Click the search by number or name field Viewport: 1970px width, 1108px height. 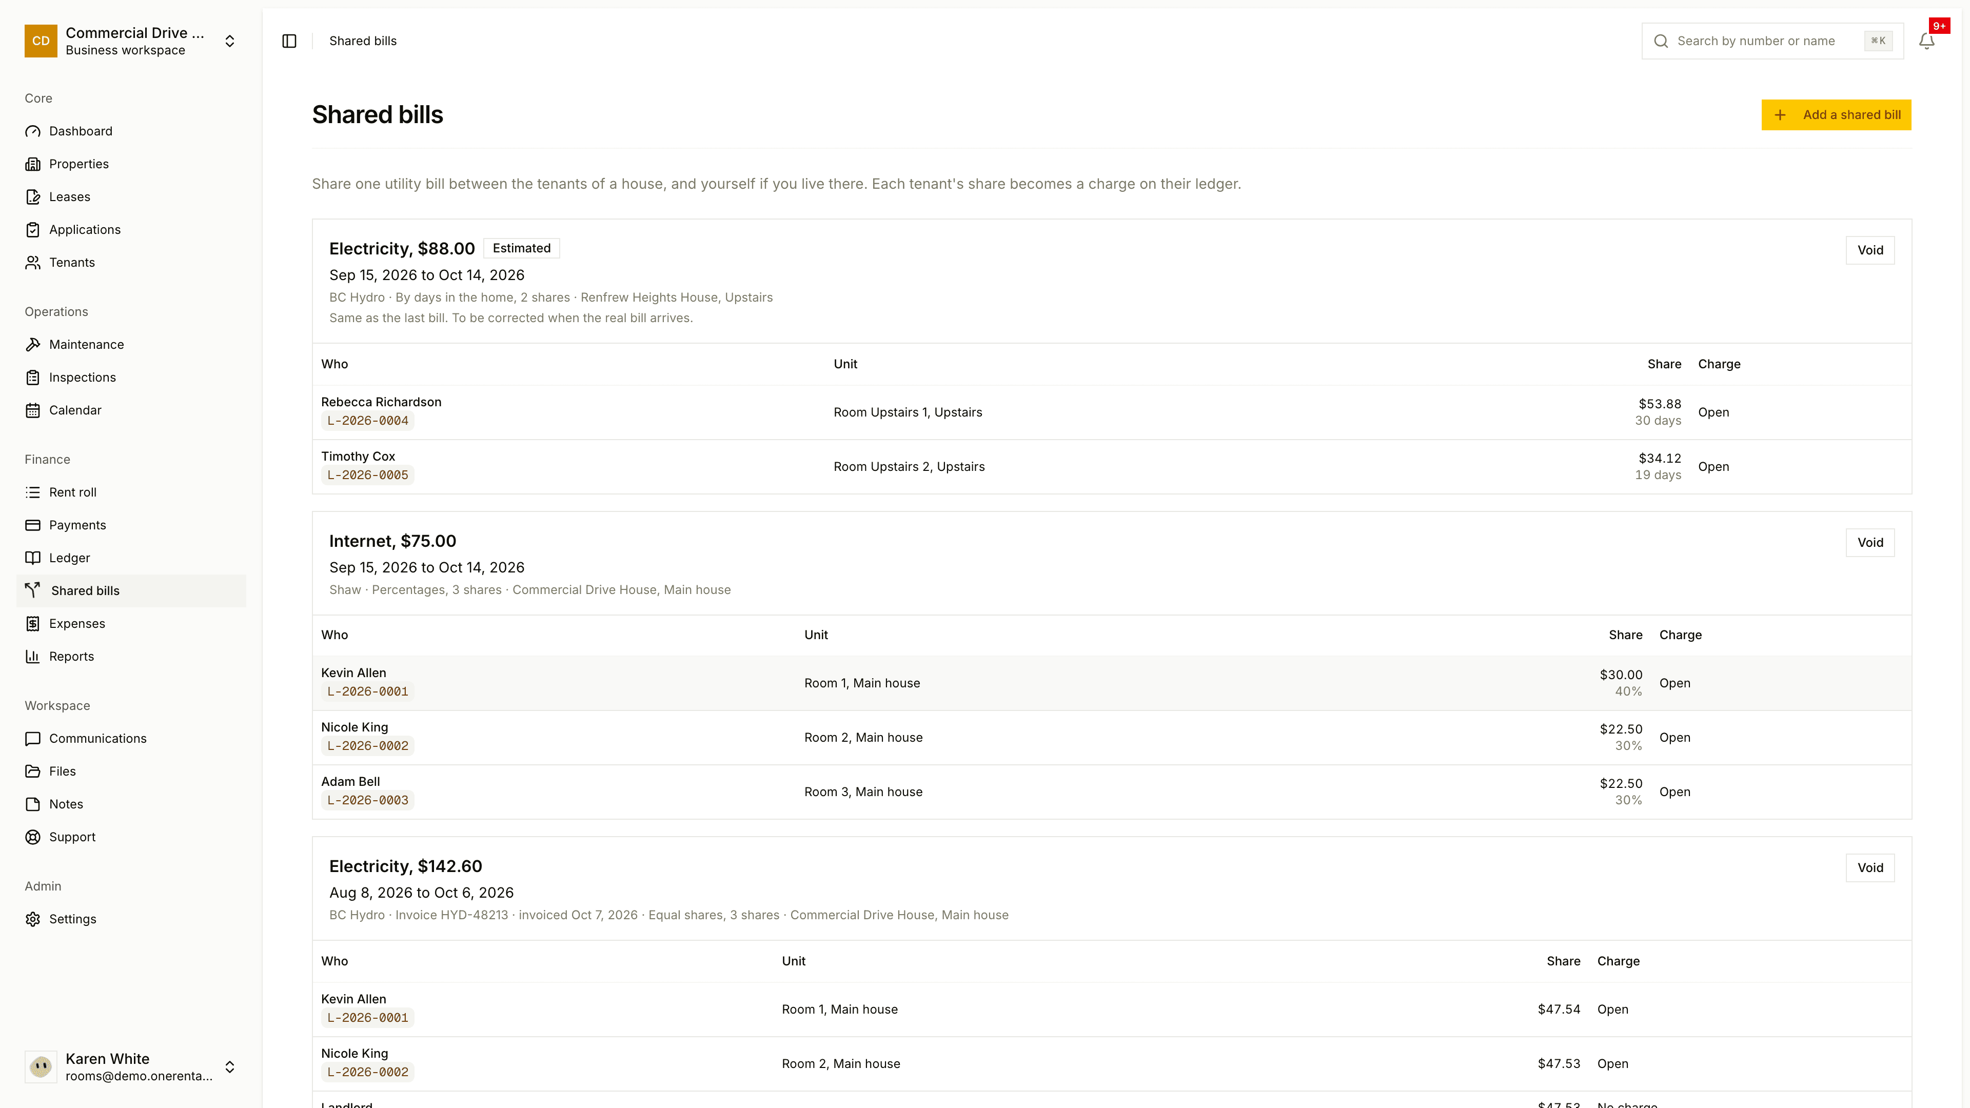coord(1772,41)
